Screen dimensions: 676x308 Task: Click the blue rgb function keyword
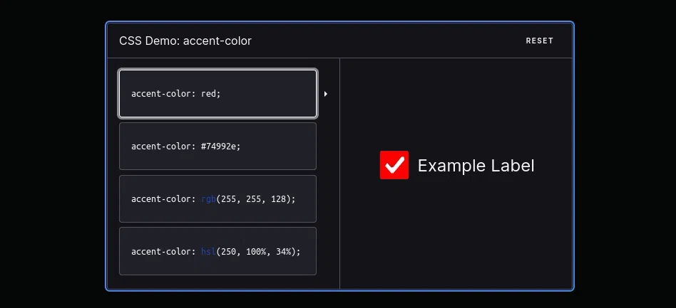[209, 198]
